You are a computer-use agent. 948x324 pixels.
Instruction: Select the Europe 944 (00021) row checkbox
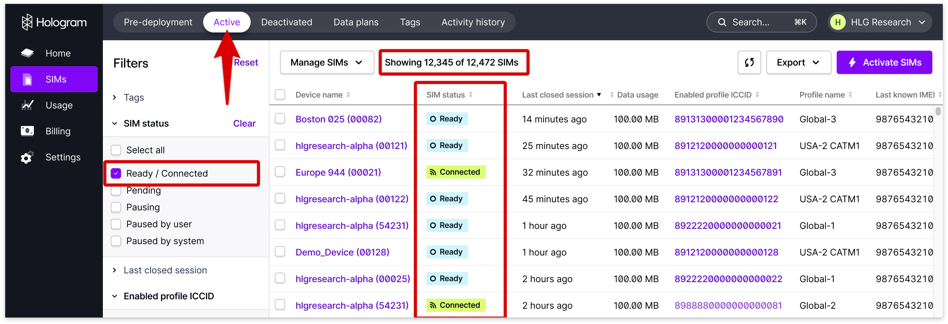click(x=280, y=172)
